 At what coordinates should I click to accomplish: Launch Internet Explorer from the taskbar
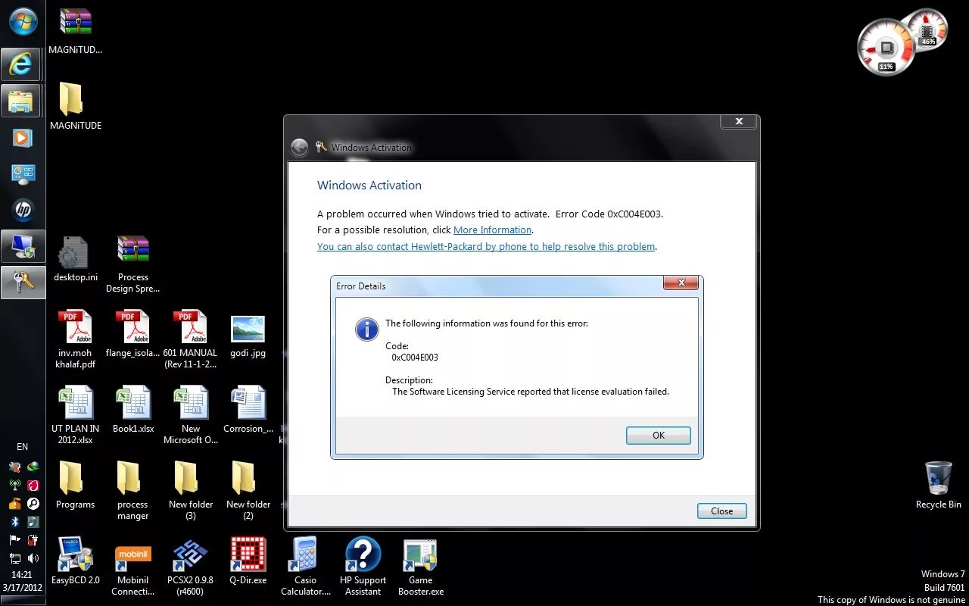click(x=20, y=64)
